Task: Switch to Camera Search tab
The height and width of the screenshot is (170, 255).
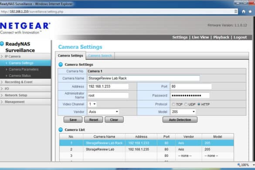Action: pos(100,56)
